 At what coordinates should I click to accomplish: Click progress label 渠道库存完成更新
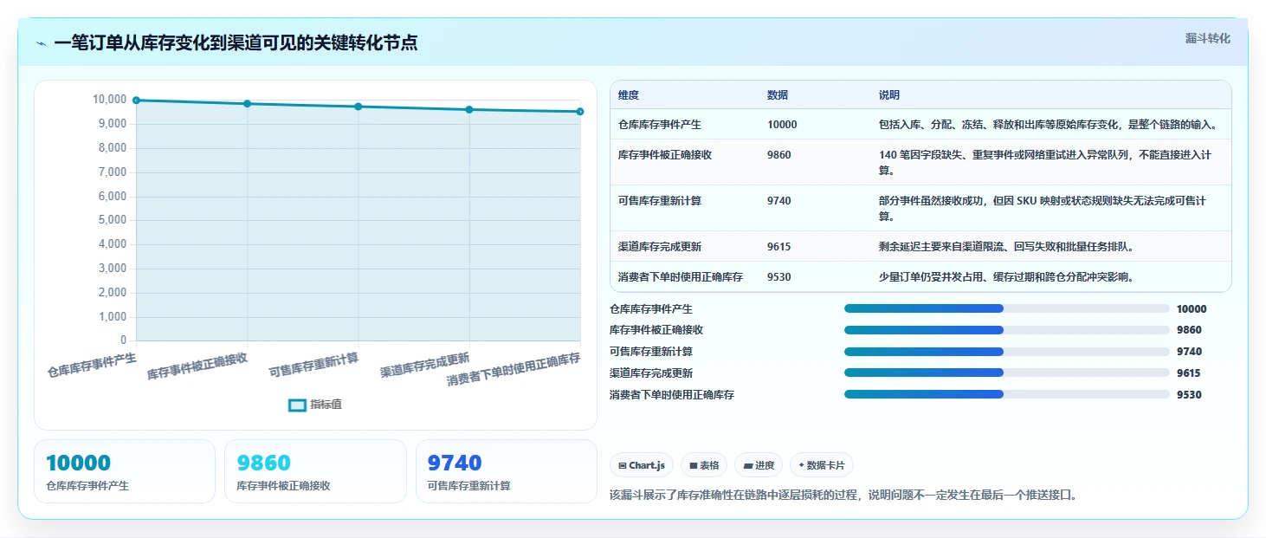point(651,373)
